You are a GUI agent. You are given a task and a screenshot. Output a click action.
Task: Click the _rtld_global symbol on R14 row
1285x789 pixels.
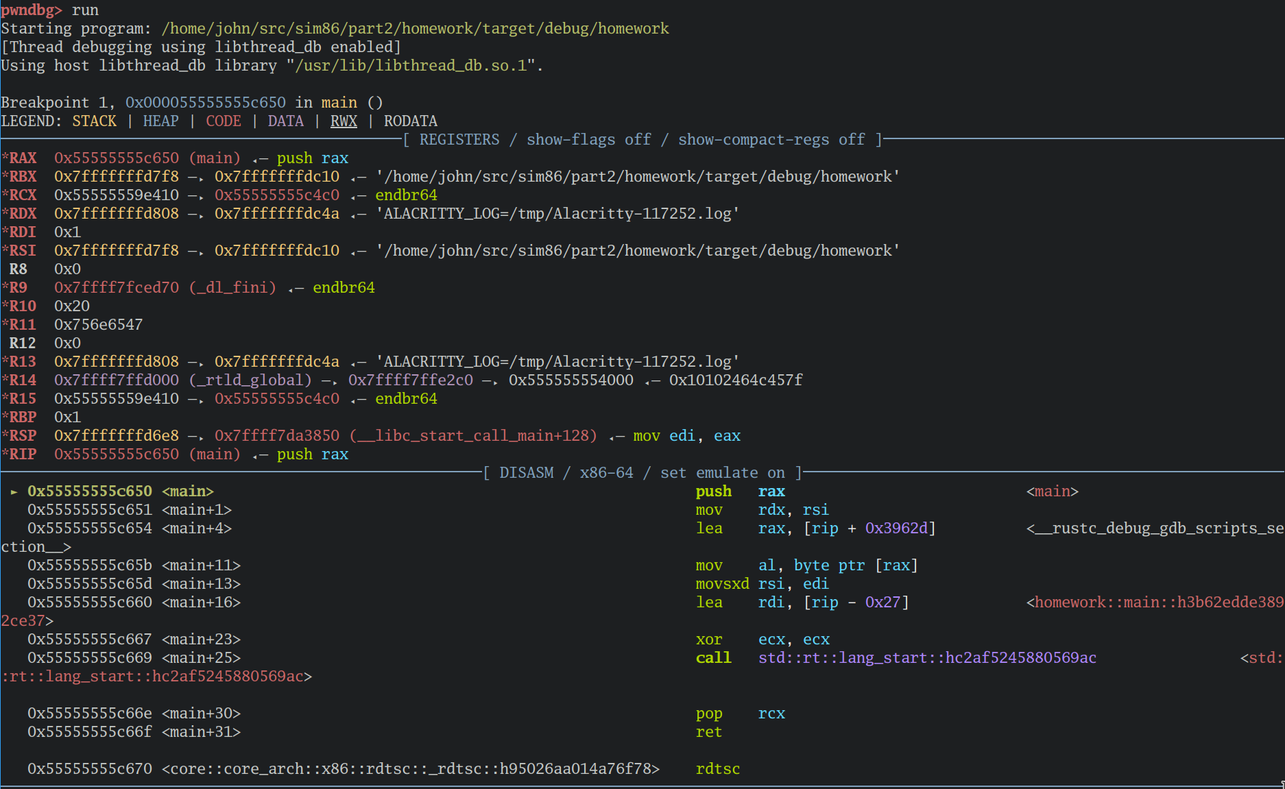click(x=250, y=380)
